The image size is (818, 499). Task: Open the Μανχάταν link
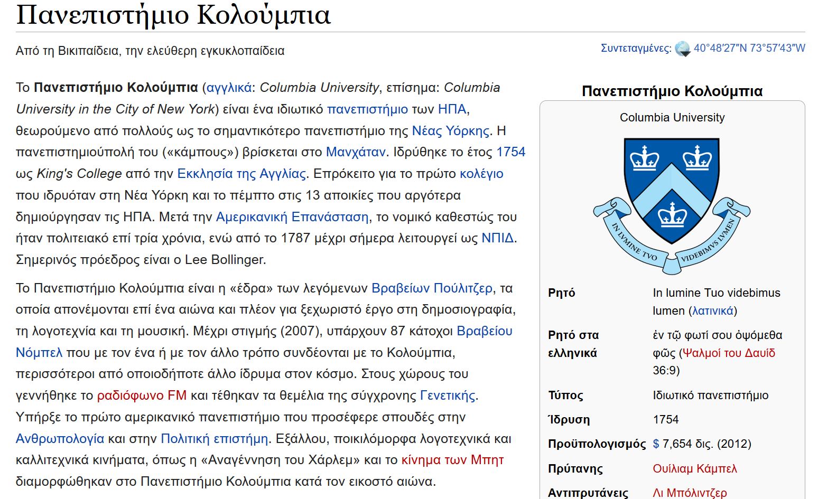pyautogui.click(x=356, y=152)
